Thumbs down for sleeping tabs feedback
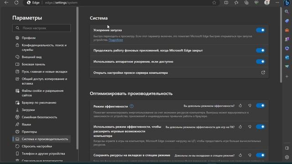This screenshot has width=292, height=164. 250,155
